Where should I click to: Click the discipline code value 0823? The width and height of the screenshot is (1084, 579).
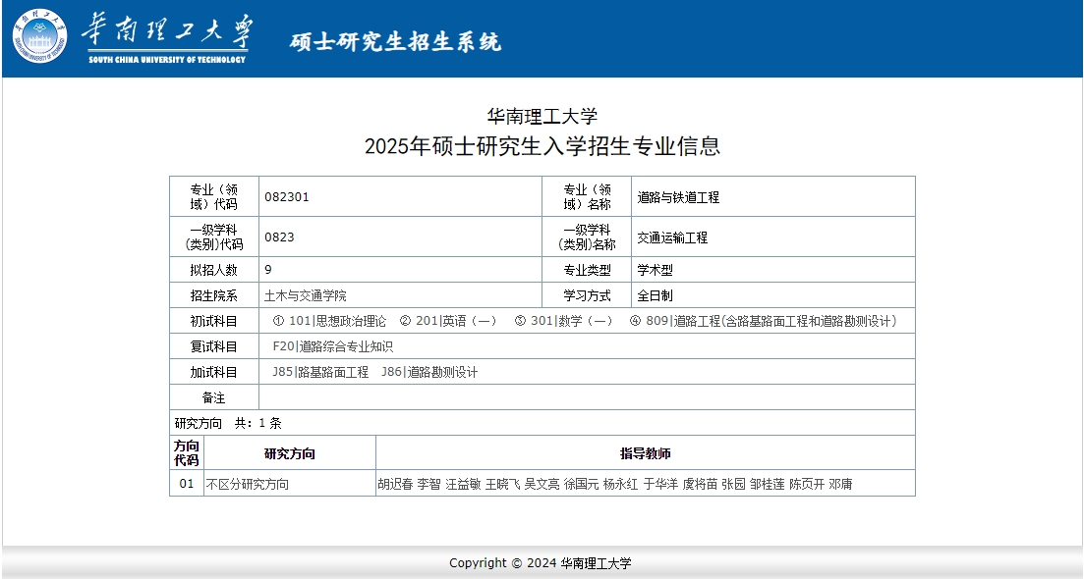pyautogui.click(x=279, y=237)
